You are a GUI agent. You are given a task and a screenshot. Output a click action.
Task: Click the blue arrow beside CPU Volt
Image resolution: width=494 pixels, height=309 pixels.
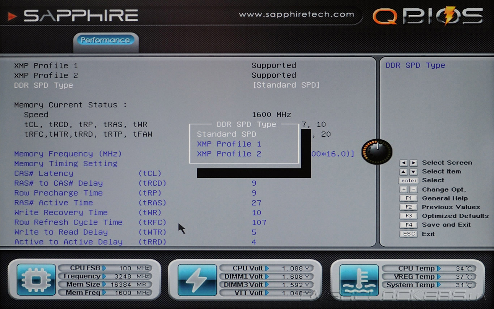267,268
